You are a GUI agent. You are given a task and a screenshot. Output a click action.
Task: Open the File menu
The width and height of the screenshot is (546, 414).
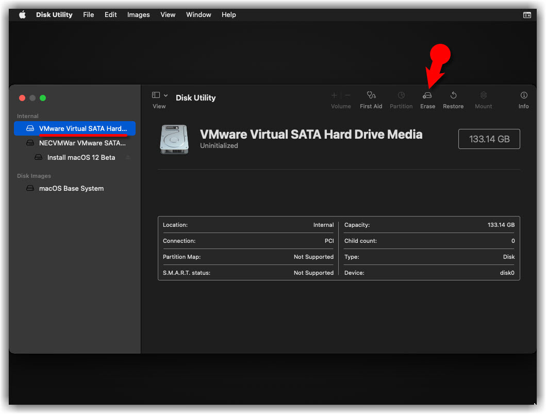click(89, 14)
